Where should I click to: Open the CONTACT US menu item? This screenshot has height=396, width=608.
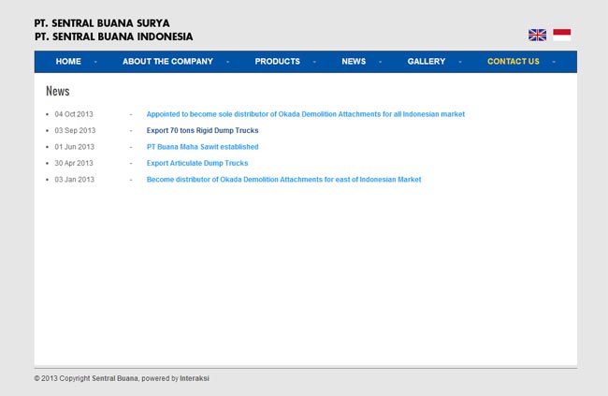(x=513, y=62)
